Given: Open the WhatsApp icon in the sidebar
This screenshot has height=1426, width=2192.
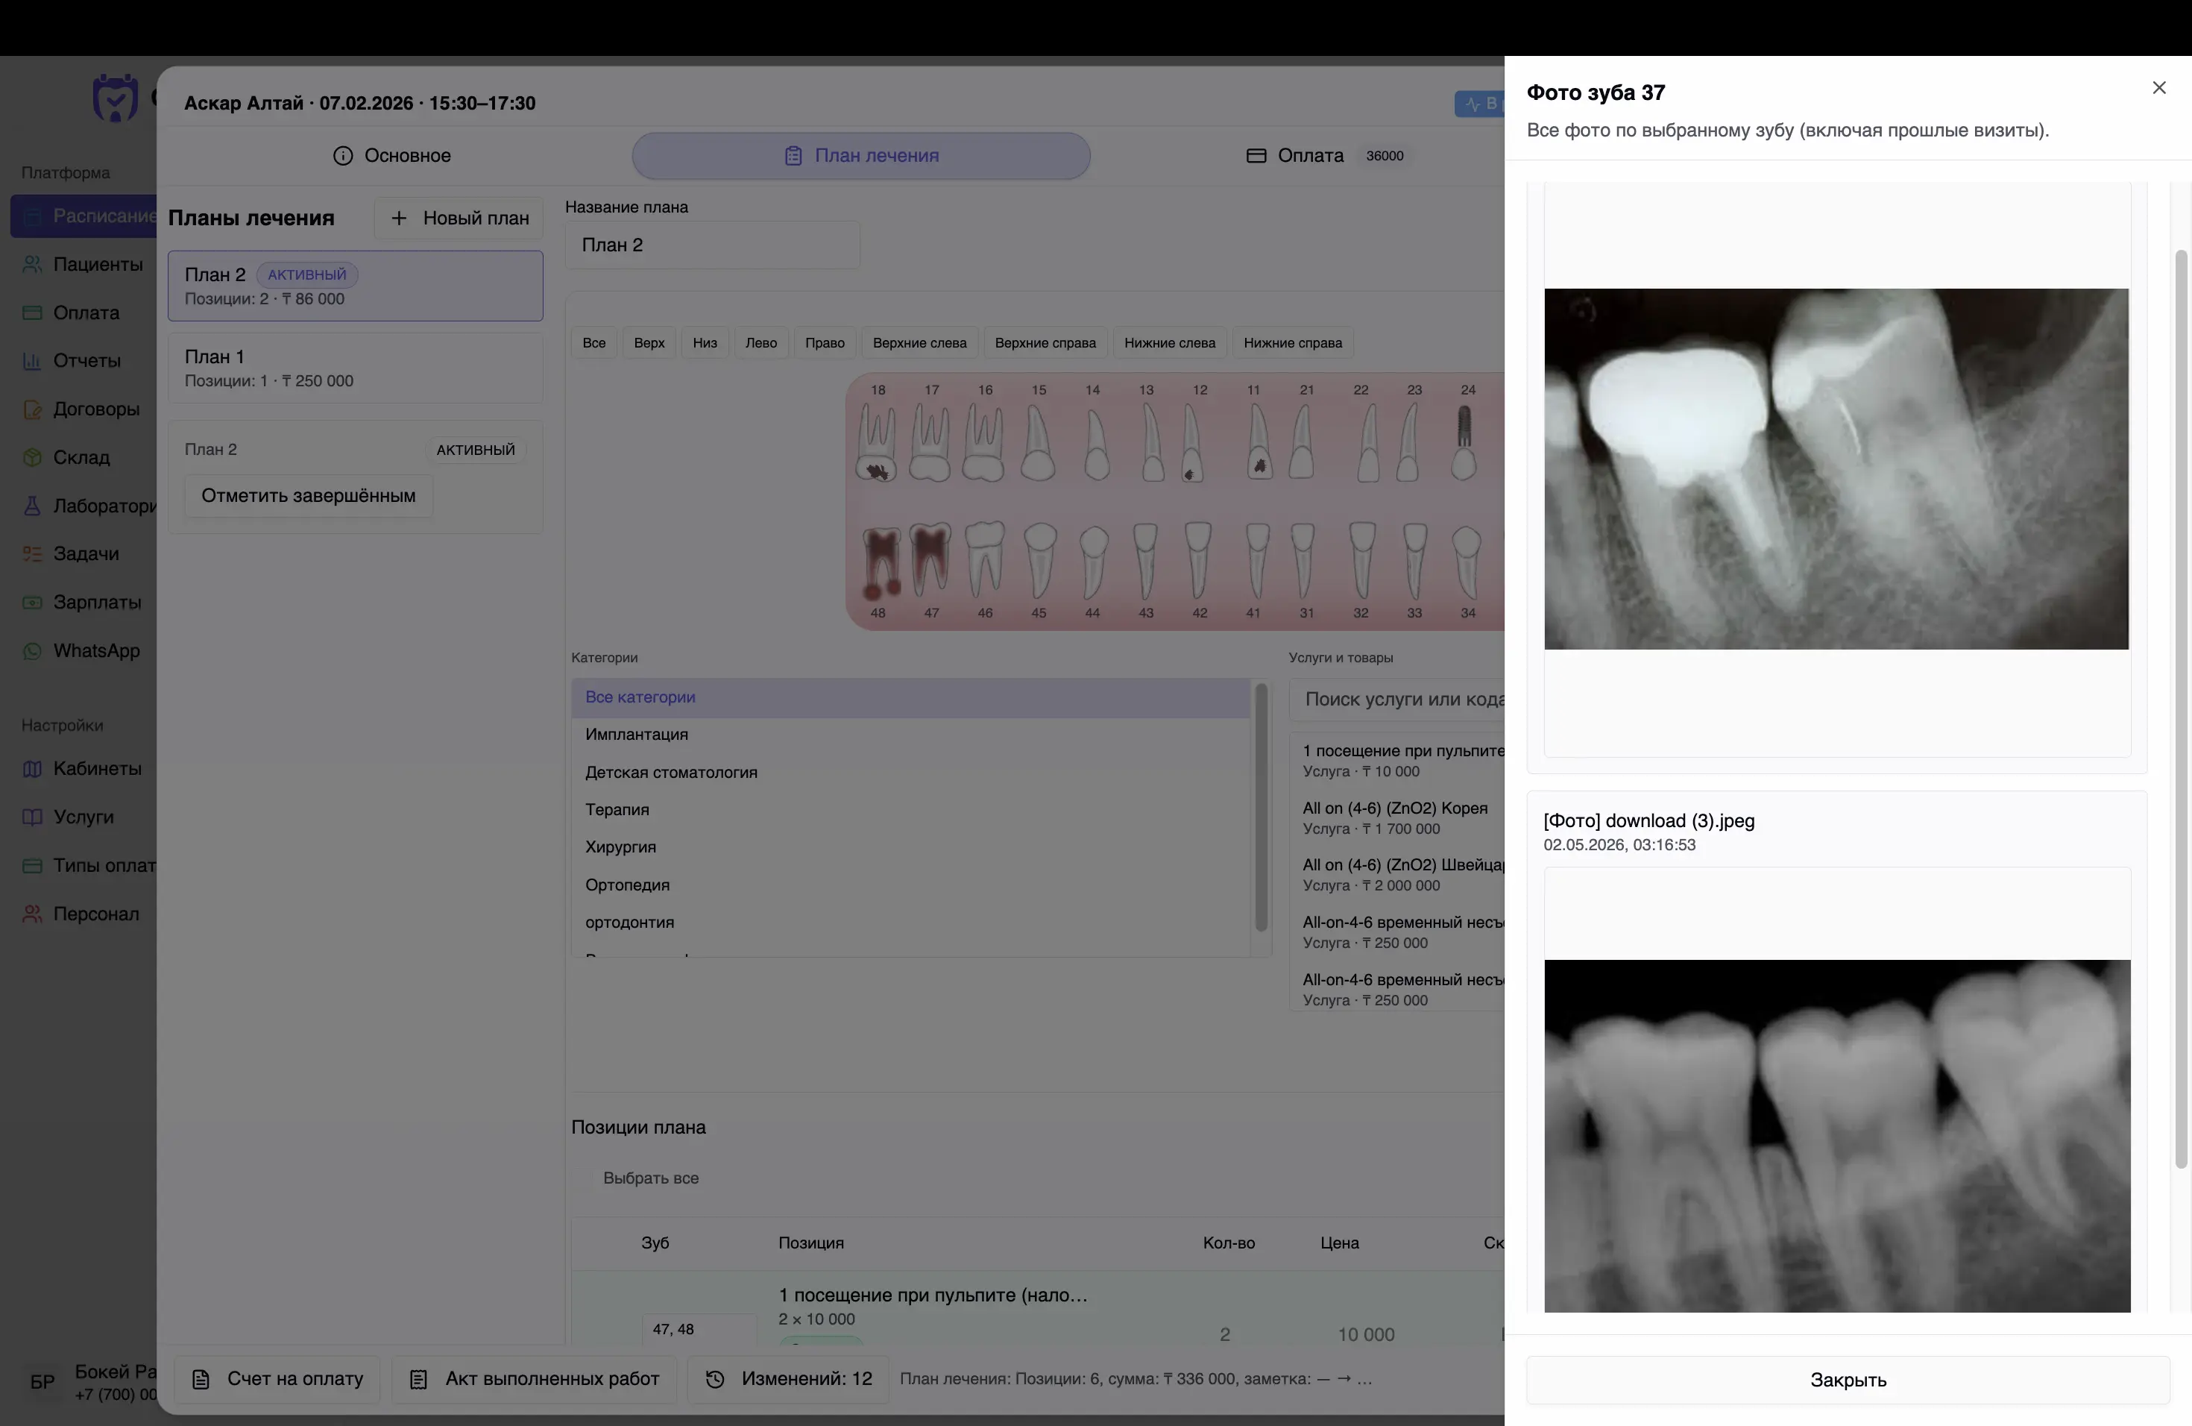Looking at the screenshot, I should point(32,650).
